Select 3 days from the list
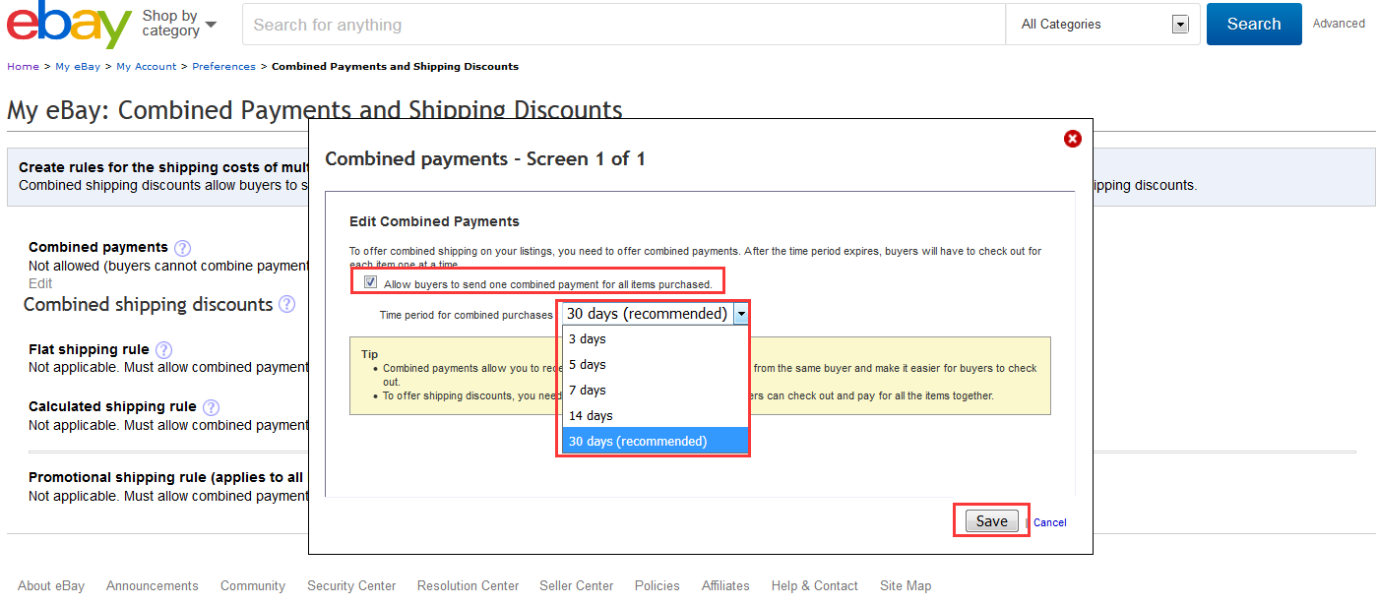1377x605 pixels. 588,339
